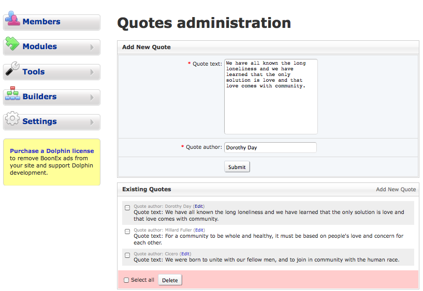
Task: Check the Millard Fuller quote checkbox
Action: (127, 232)
